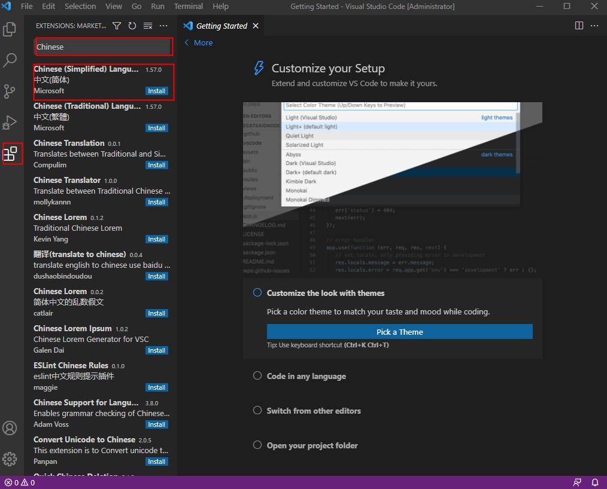Screen dimensions: 607x489
Task: Open the extensions sort options
Action: pyautogui.click(x=147, y=26)
